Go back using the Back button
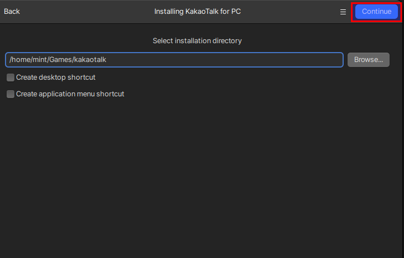This screenshot has height=258, width=404. [12, 12]
